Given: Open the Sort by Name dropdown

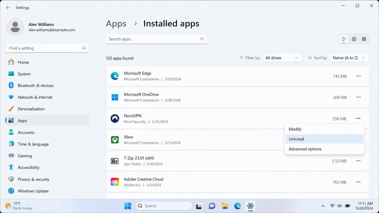Looking at the screenshot, I should 349,58.
